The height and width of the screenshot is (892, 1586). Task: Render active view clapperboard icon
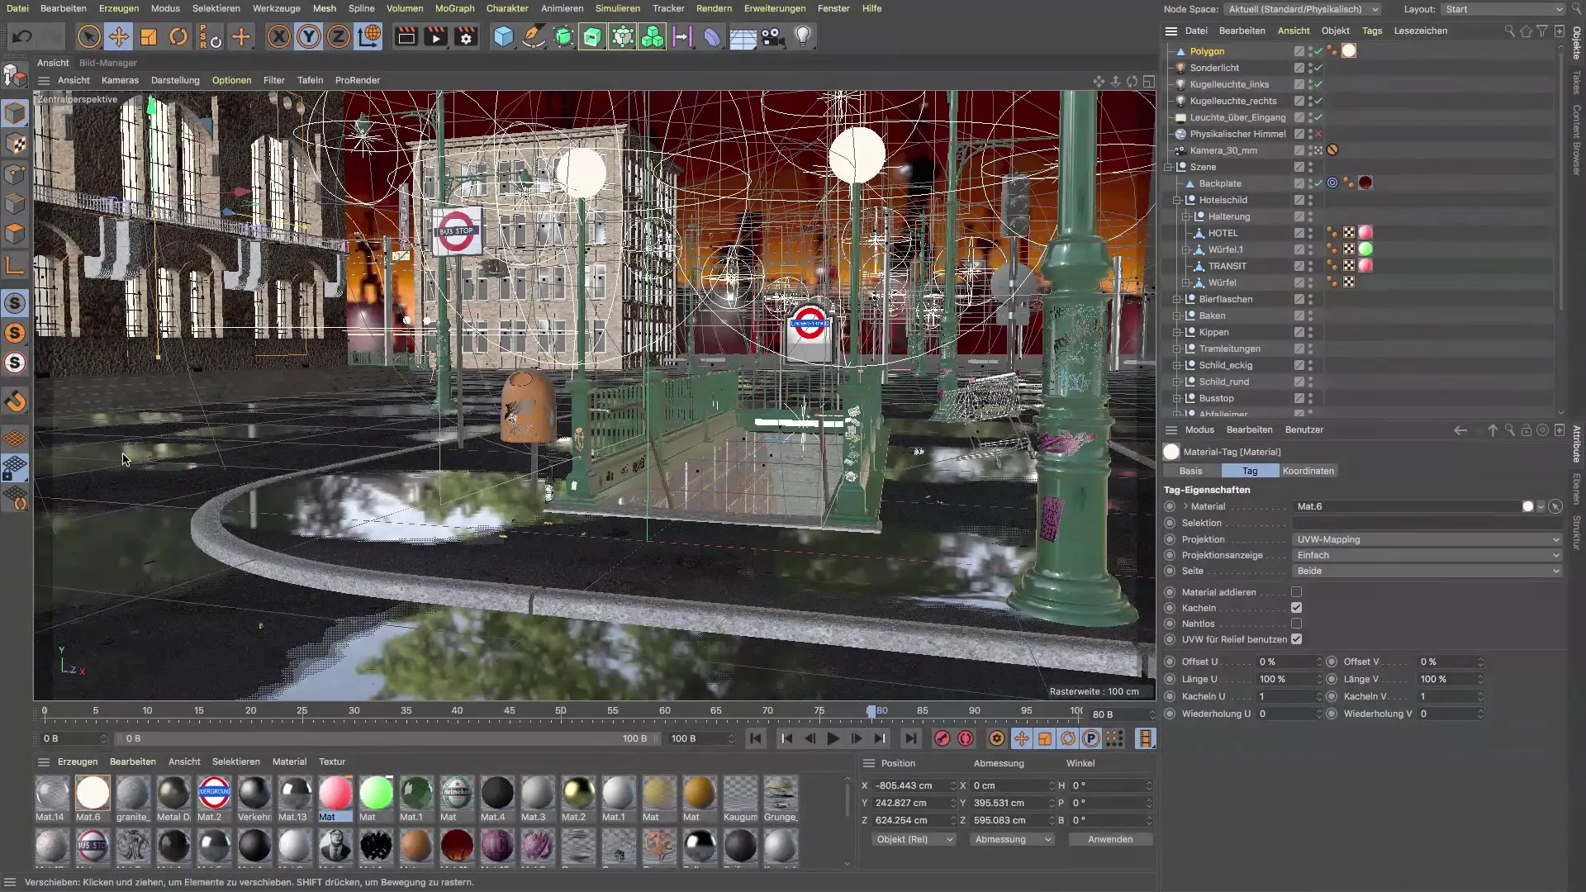[406, 37]
